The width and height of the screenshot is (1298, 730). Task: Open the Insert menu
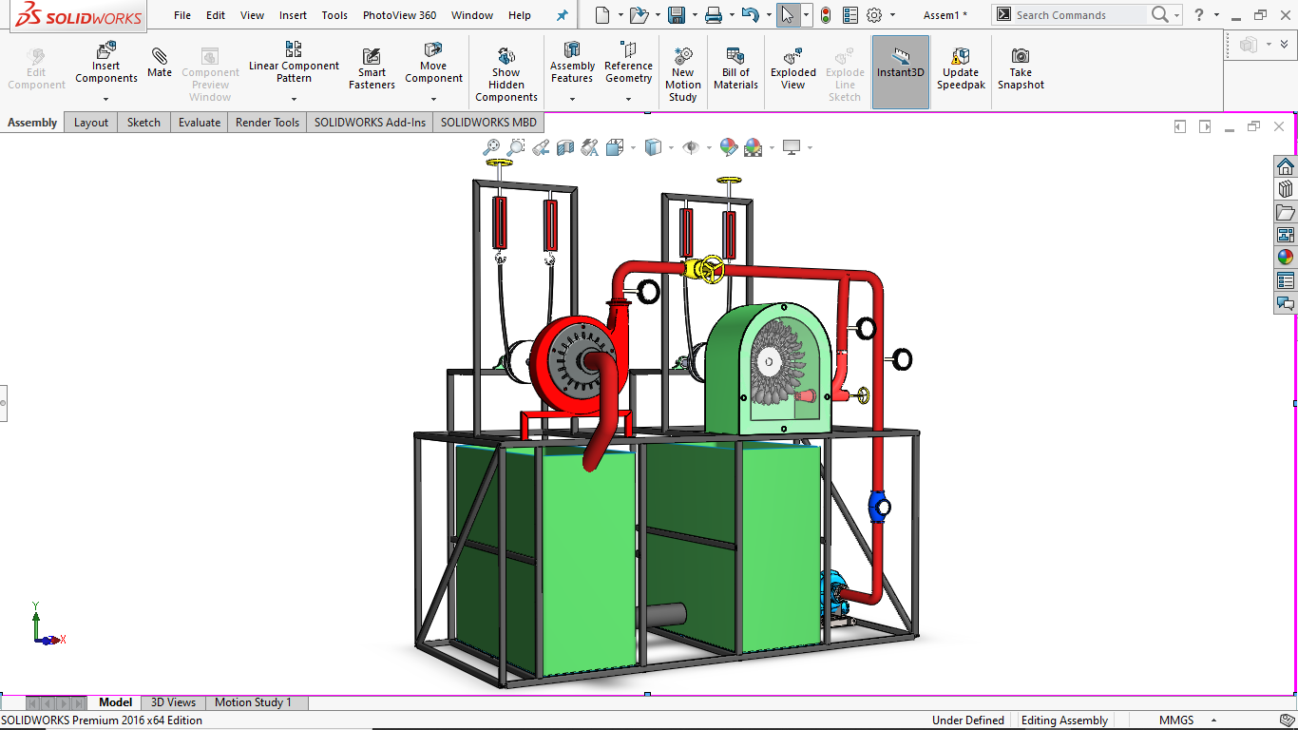[x=293, y=15]
